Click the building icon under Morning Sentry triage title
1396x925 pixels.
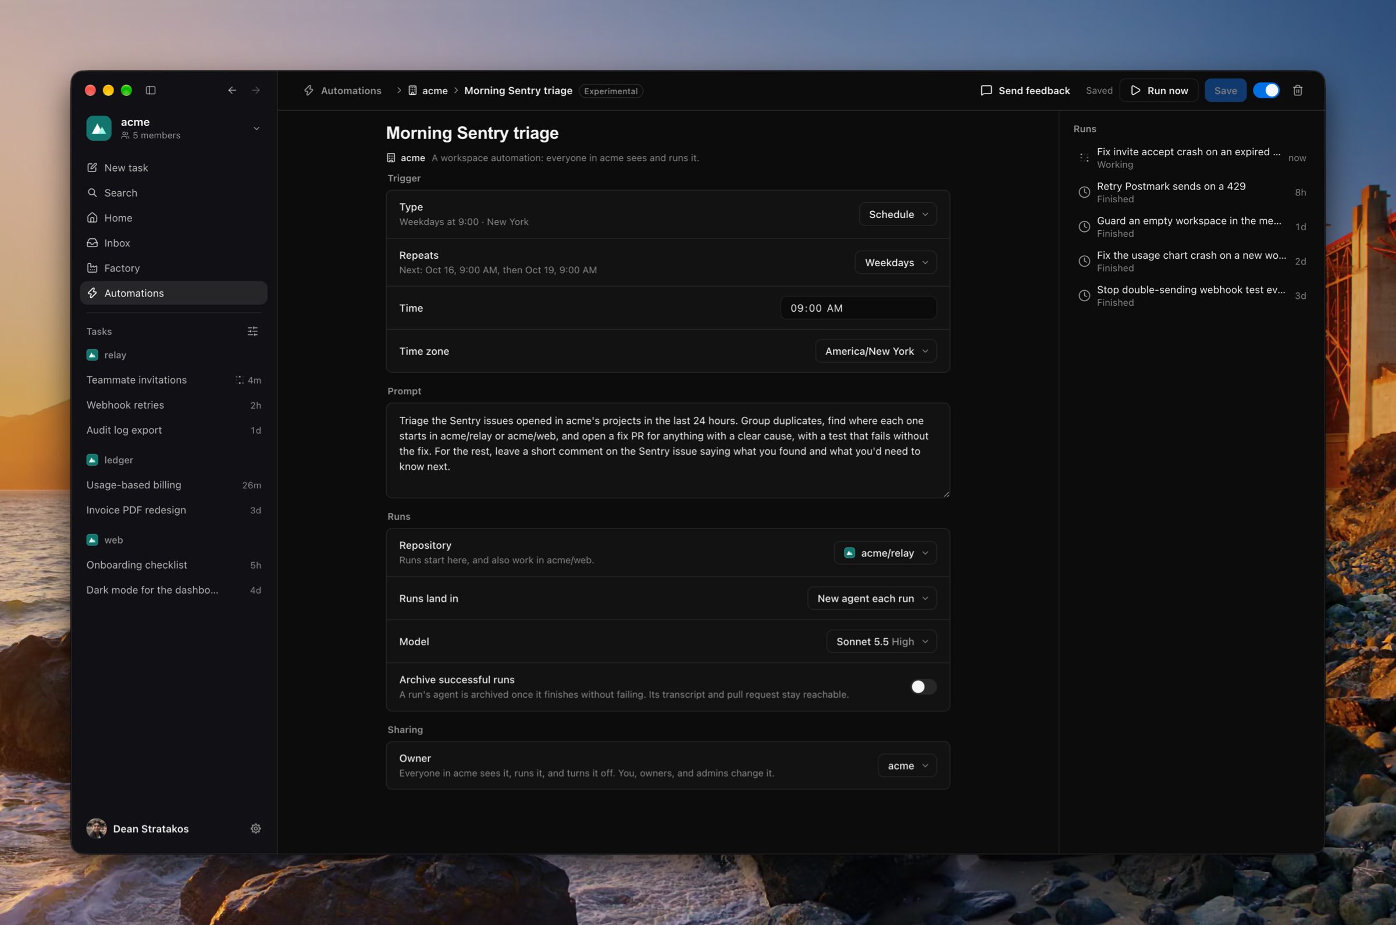[391, 158]
